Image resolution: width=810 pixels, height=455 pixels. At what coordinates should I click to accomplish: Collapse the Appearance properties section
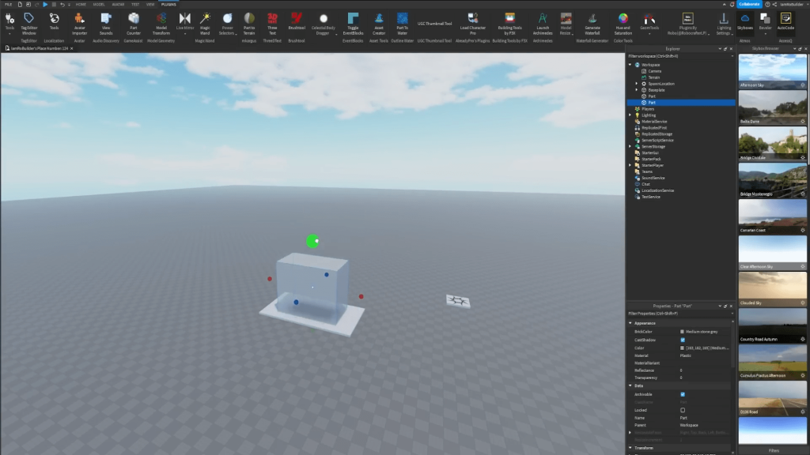click(630, 323)
